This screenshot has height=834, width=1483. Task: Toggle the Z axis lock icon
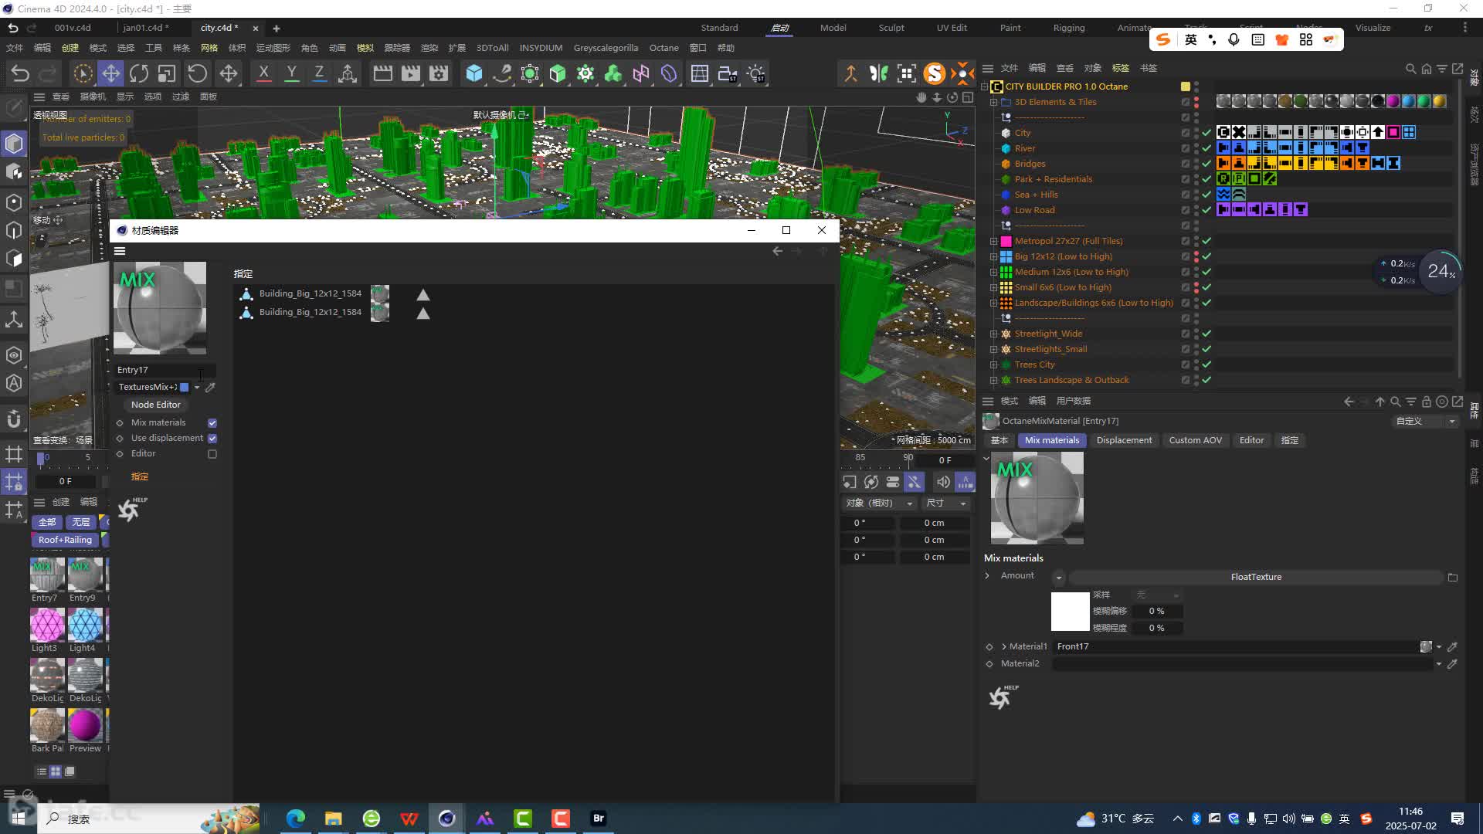click(319, 73)
